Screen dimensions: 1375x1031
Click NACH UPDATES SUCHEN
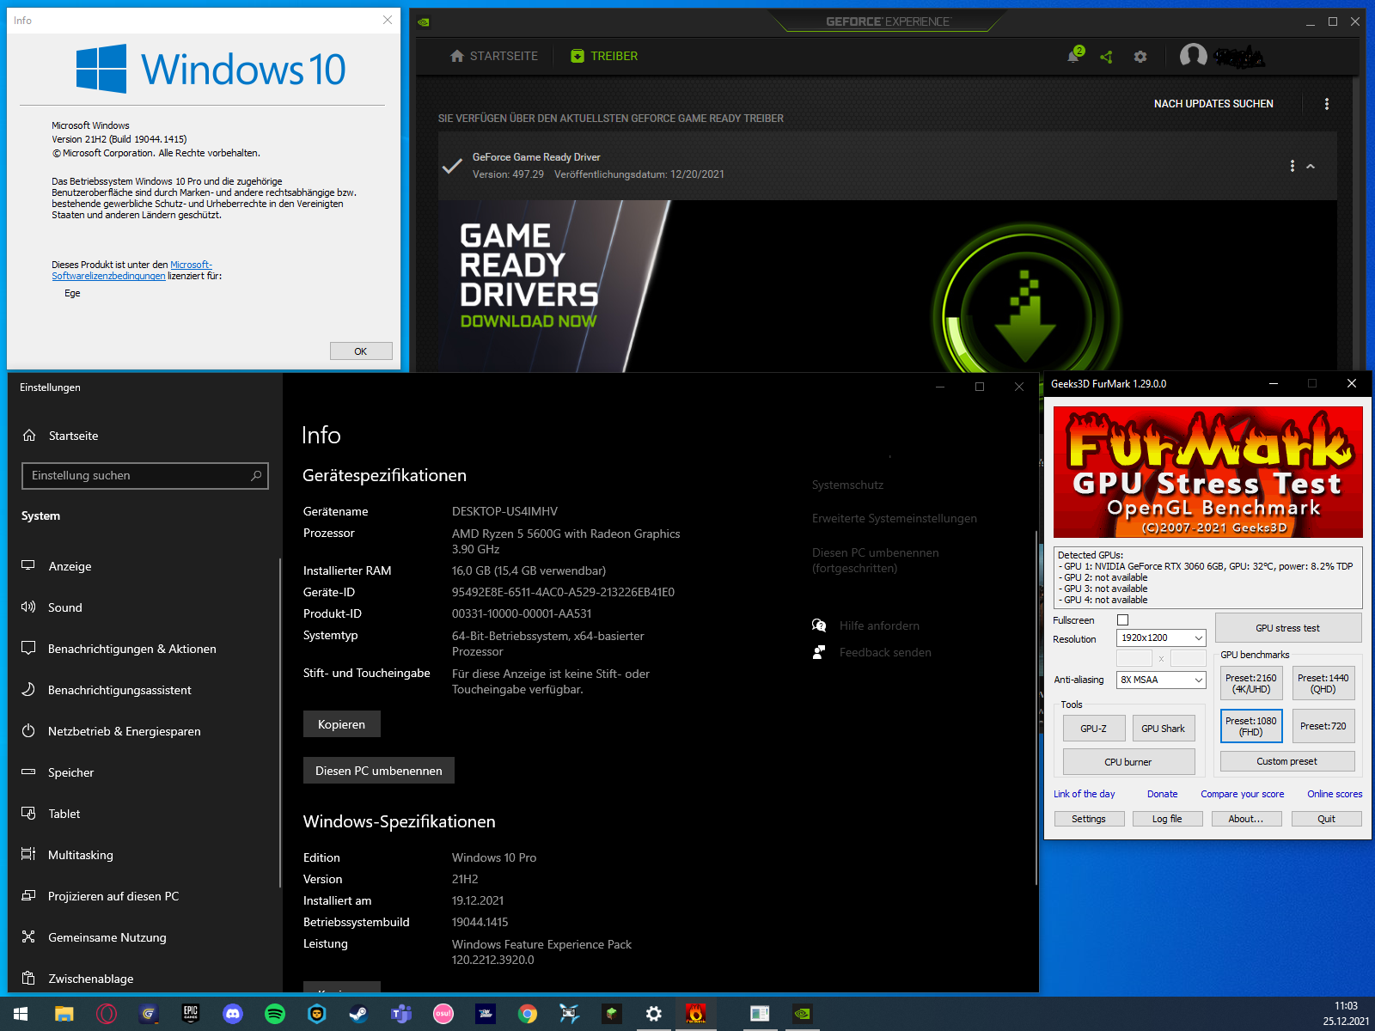[x=1213, y=104]
